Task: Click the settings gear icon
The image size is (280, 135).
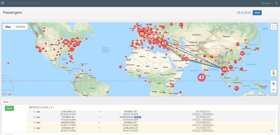Action: coord(276,3)
